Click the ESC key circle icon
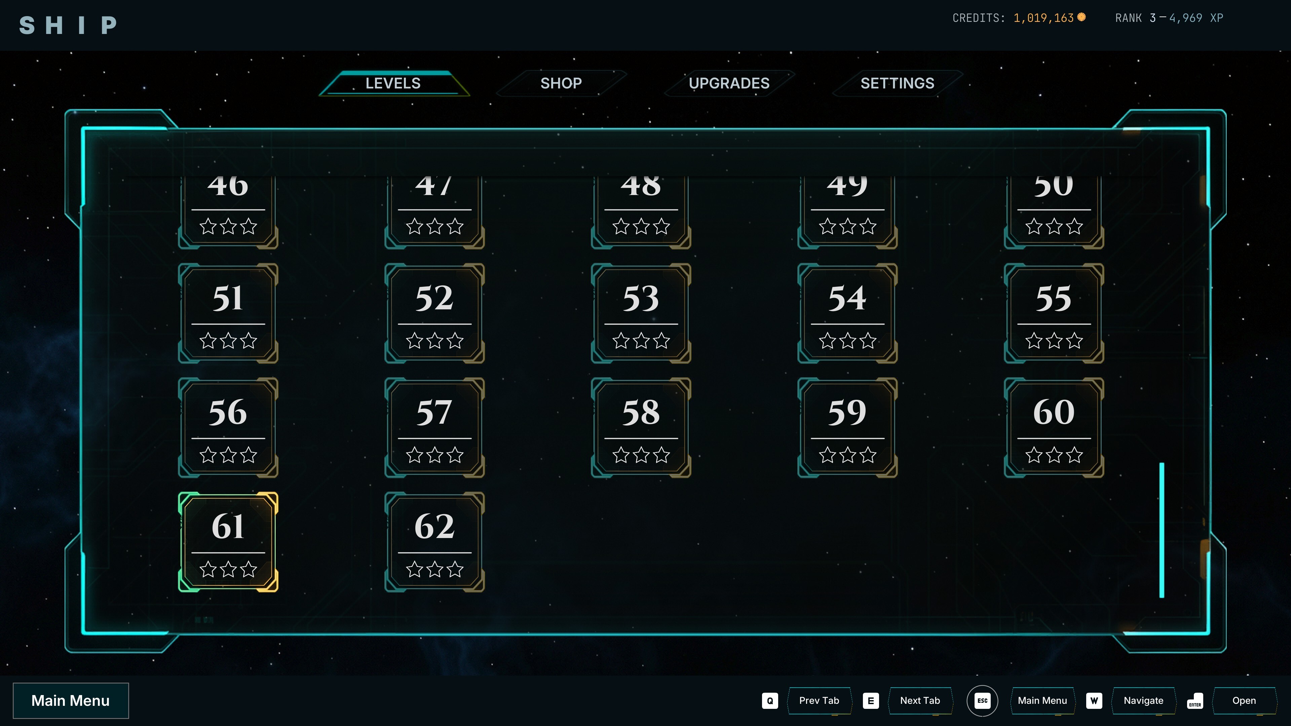This screenshot has height=726, width=1291. point(982,700)
